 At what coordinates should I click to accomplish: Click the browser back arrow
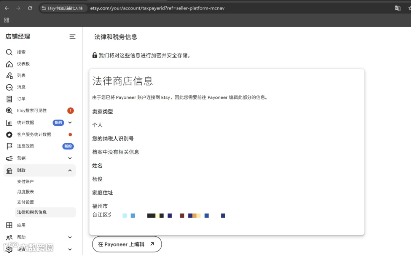click(7, 8)
